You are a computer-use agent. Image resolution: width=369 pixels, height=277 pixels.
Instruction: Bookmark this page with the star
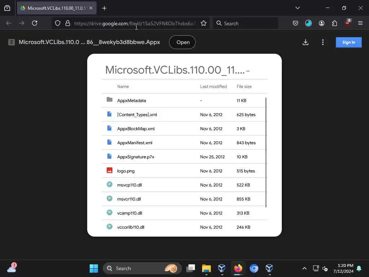point(204,23)
